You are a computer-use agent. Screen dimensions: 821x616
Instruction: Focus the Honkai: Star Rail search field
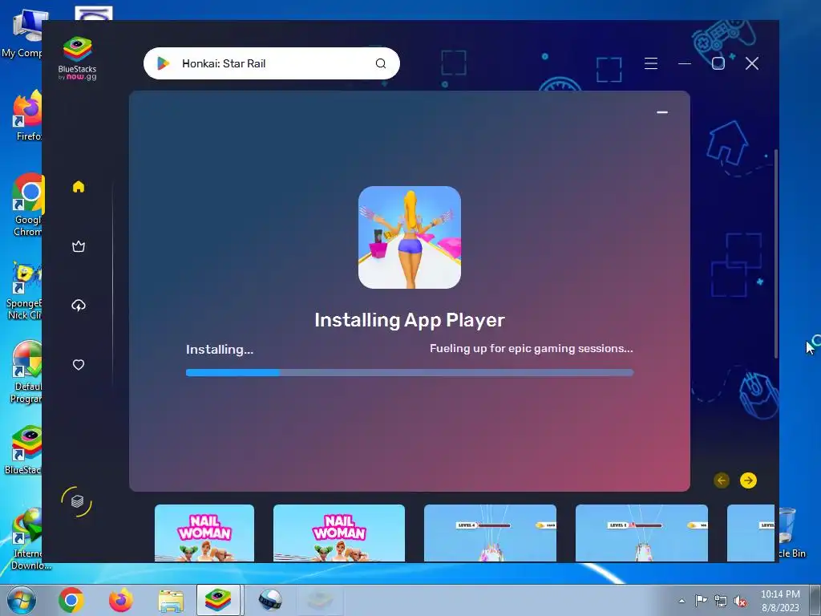(x=271, y=63)
